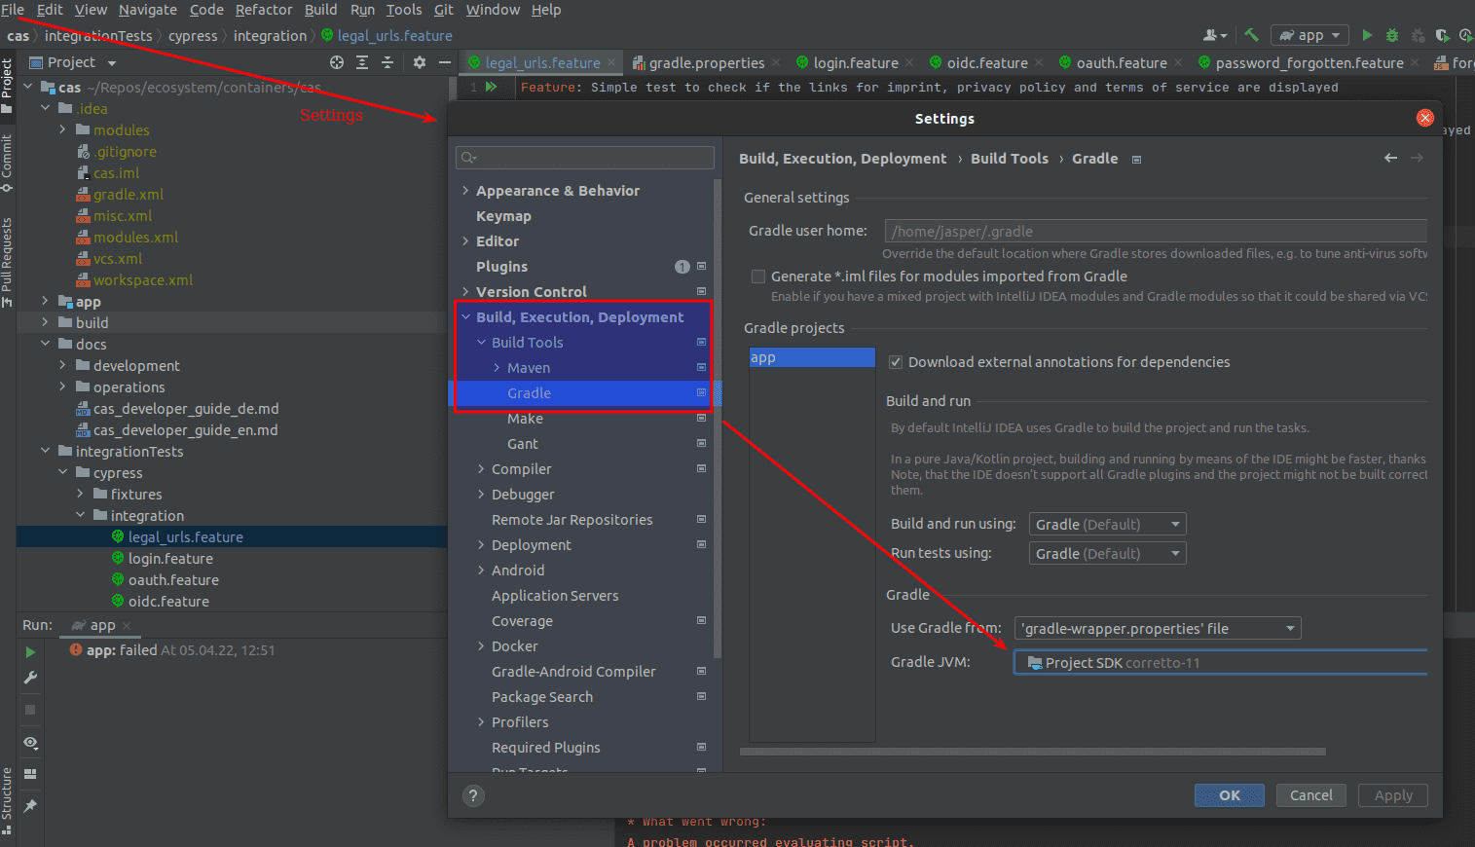Click the horizontal scrollbar in Gradle settings
Screen dimensions: 1475x847
click(x=1032, y=752)
